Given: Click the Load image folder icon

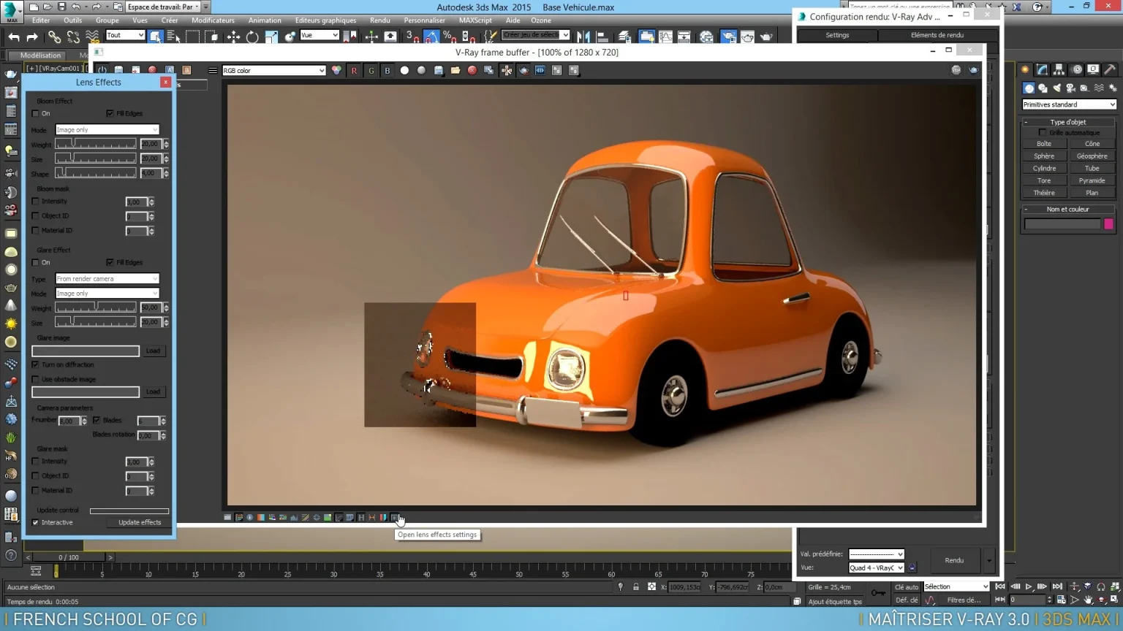Looking at the screenshot, I should coord(455,71).
